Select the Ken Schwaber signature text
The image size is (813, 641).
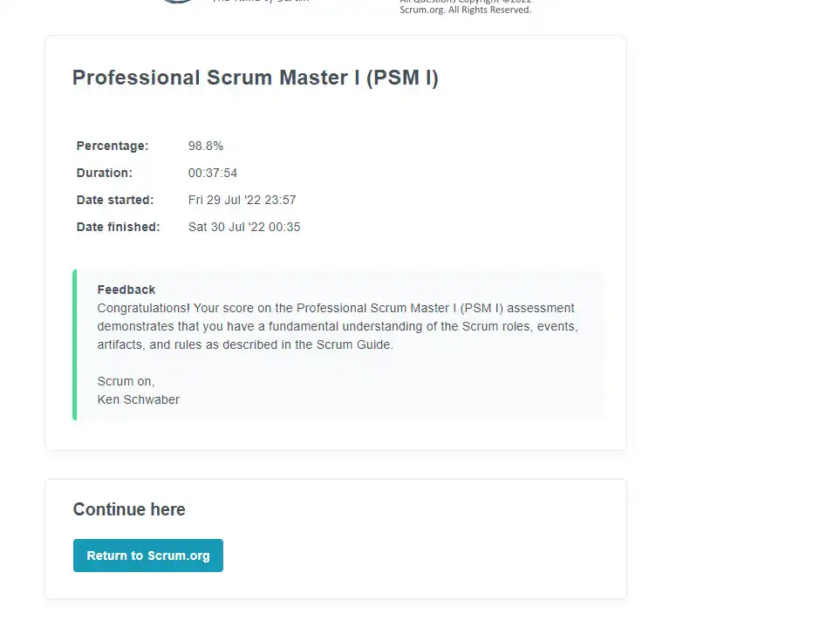pos(139,399)
